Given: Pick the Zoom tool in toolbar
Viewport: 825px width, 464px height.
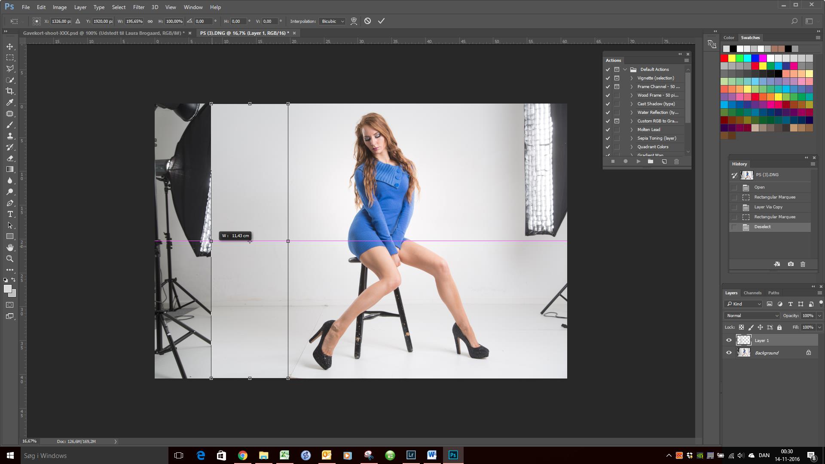Looking at the screenshot, I should pyautogui.click(x=10, y=259).
